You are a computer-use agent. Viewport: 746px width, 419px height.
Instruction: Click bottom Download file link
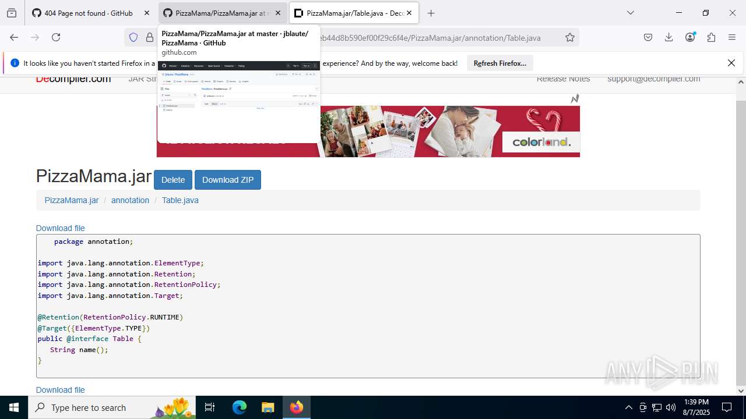tap(61, 390)
